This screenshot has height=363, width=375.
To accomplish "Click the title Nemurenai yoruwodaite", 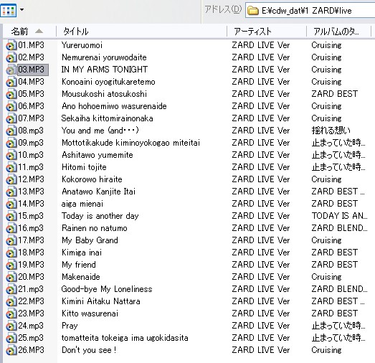I will pos(104,57).
